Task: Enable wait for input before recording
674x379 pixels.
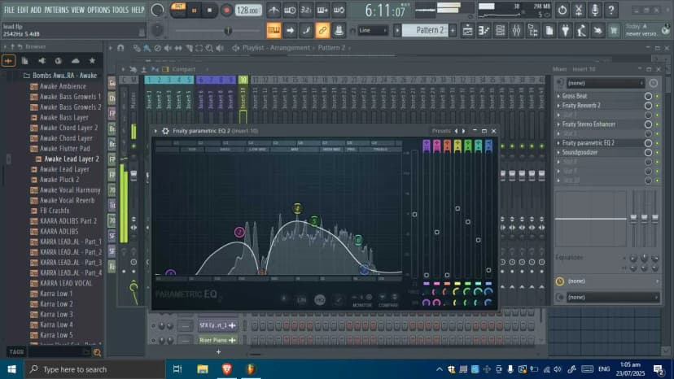Action: tap(290, 10)
